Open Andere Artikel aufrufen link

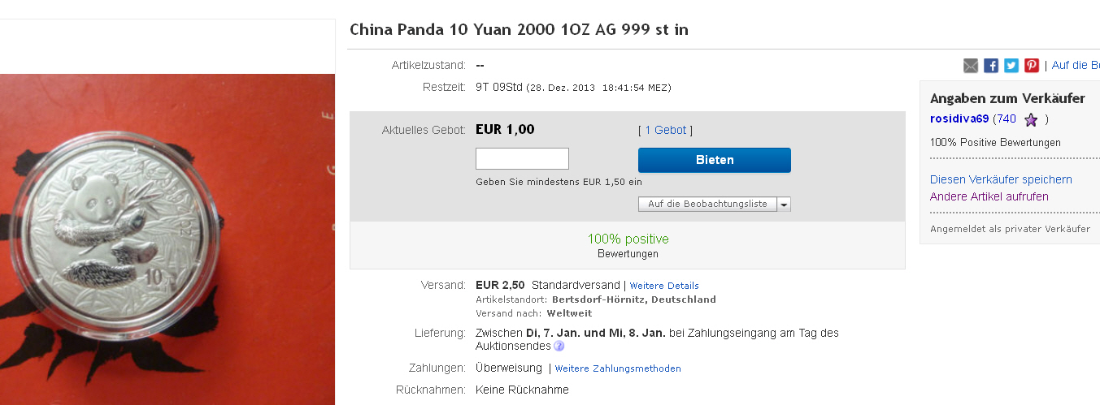989,196
